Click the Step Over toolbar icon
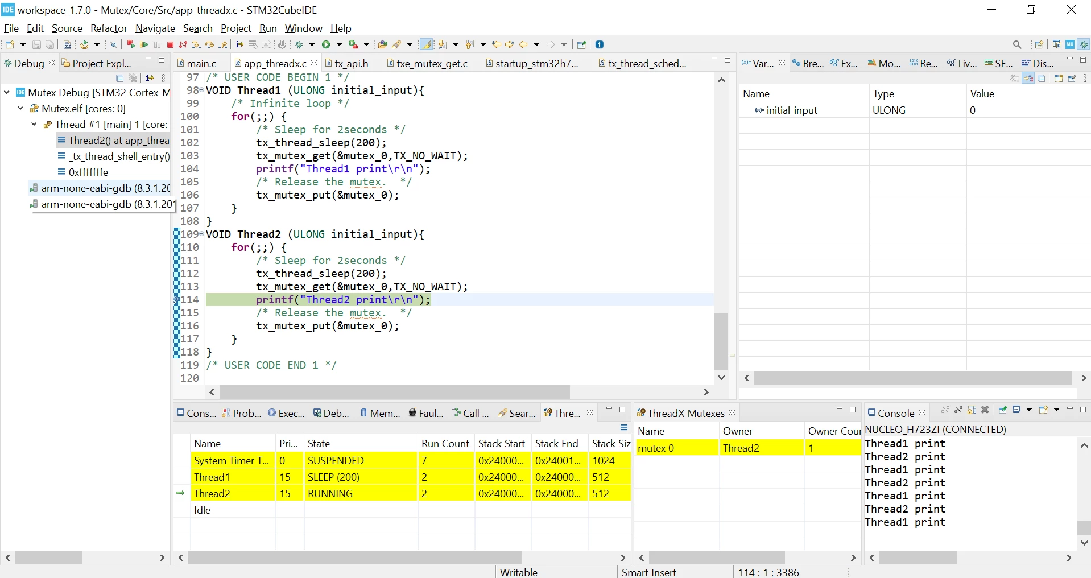The height and width of the screenshot is (578, 1091). pos(209,44)
